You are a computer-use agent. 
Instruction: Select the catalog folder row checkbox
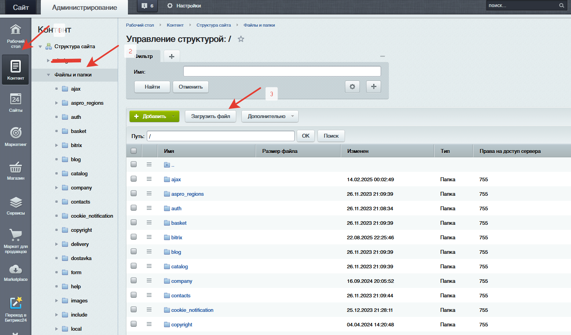point(134,266)
